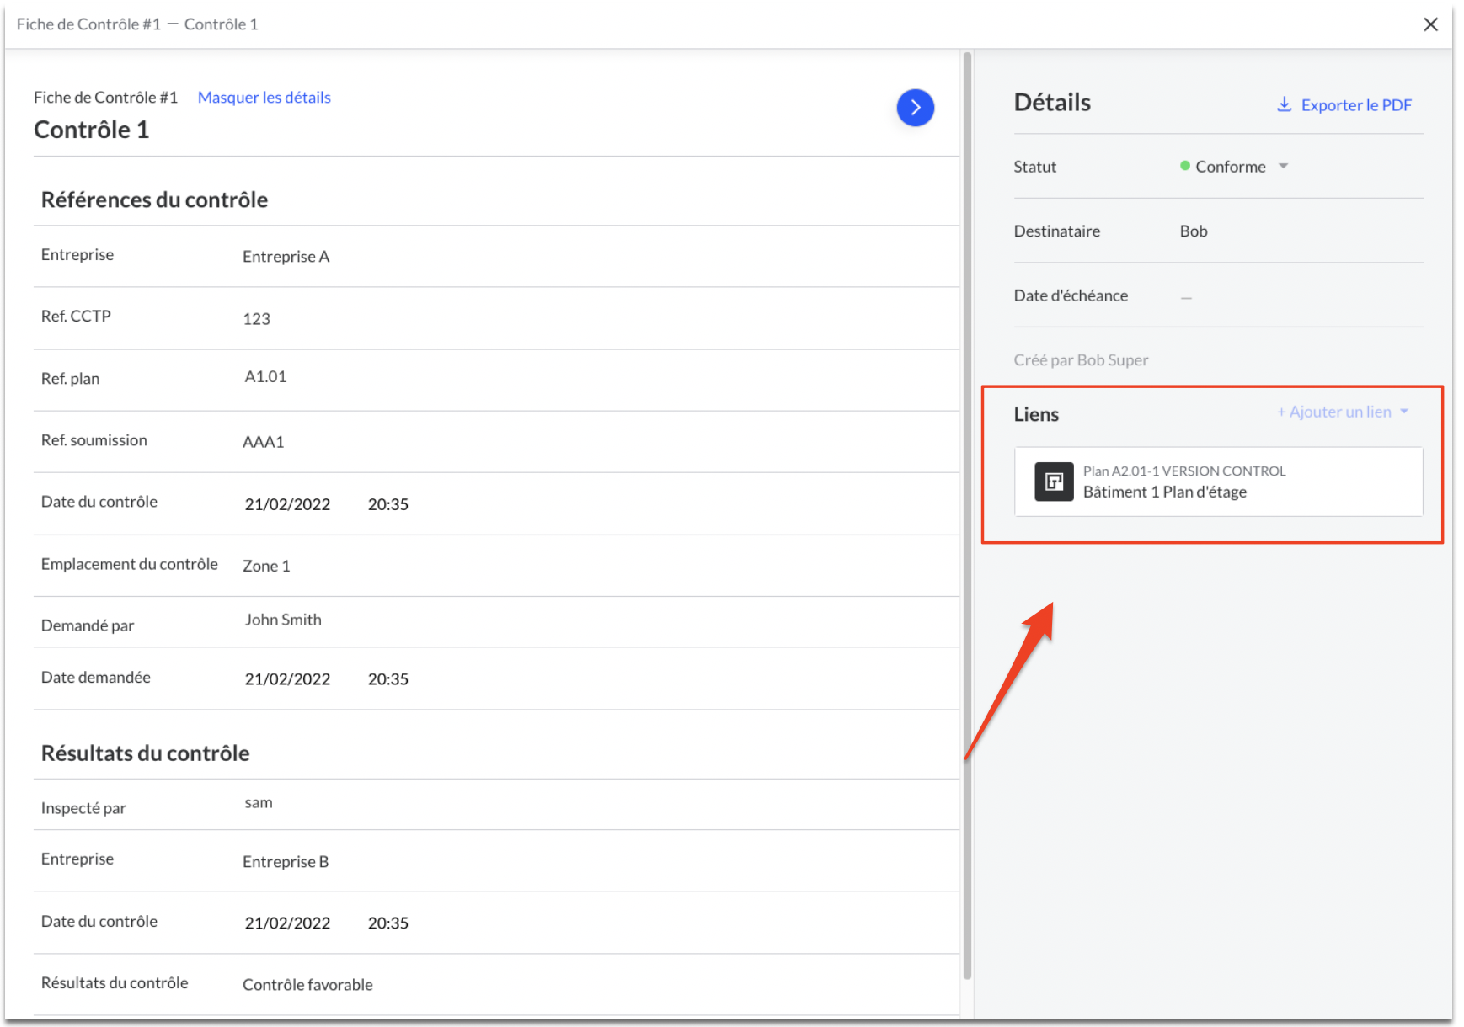Click the Ref. CCTP value 123

256,319
